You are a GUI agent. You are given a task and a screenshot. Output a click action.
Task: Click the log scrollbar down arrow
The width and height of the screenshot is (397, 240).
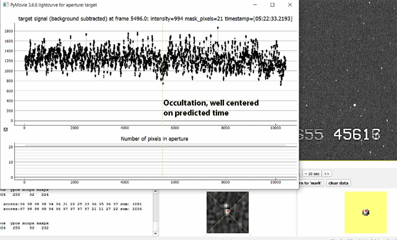click(155, 234)
